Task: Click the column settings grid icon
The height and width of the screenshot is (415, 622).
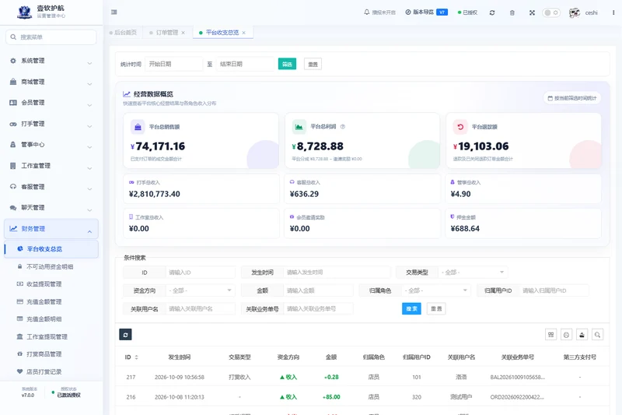Action: (x=551, y=335)
